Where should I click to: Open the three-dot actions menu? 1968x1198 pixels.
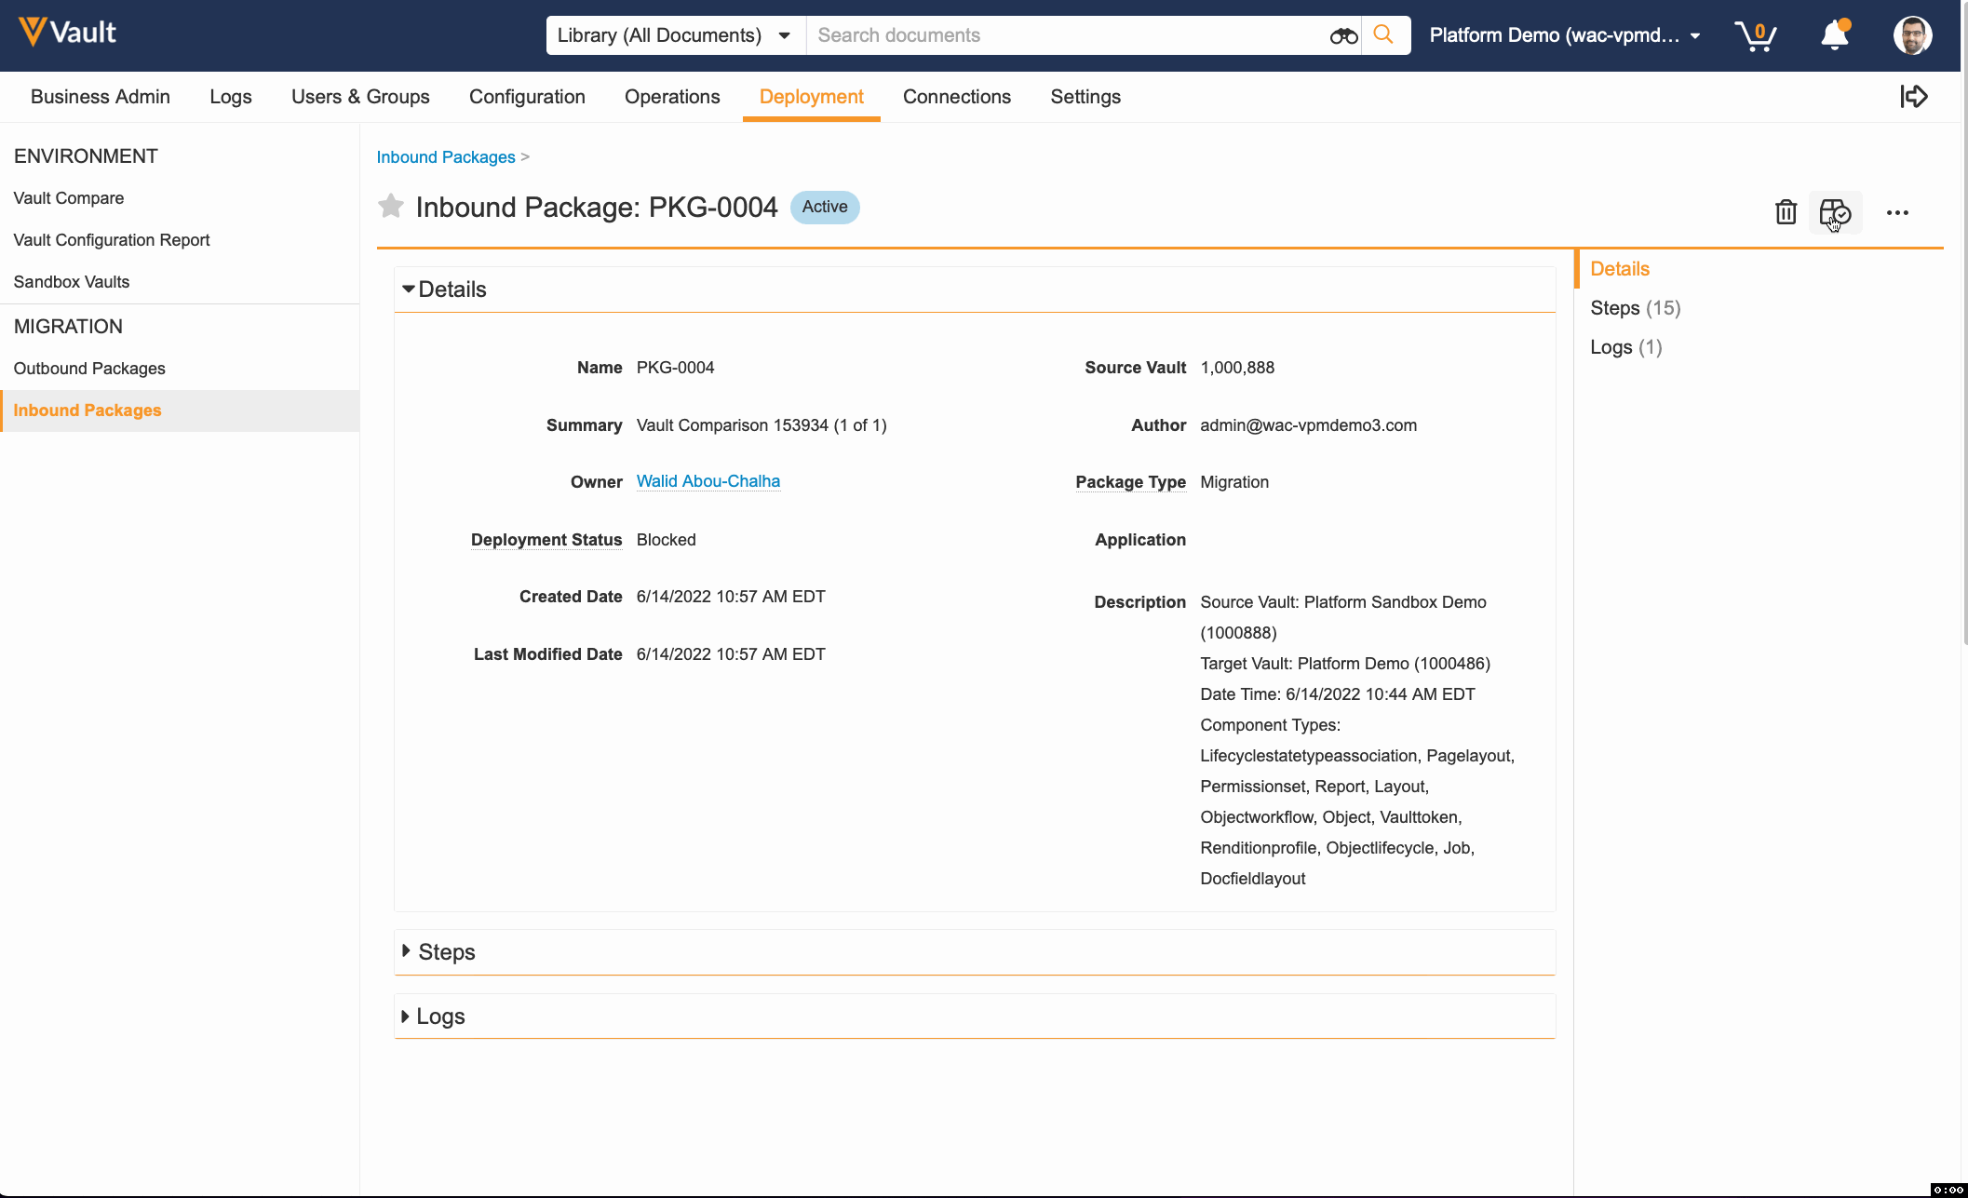pos(1897,212)
